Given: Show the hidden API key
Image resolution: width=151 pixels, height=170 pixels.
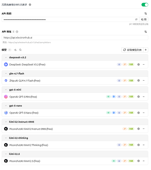Looking at the screenshot, I should pyautogui.click(x=136, y=19).
